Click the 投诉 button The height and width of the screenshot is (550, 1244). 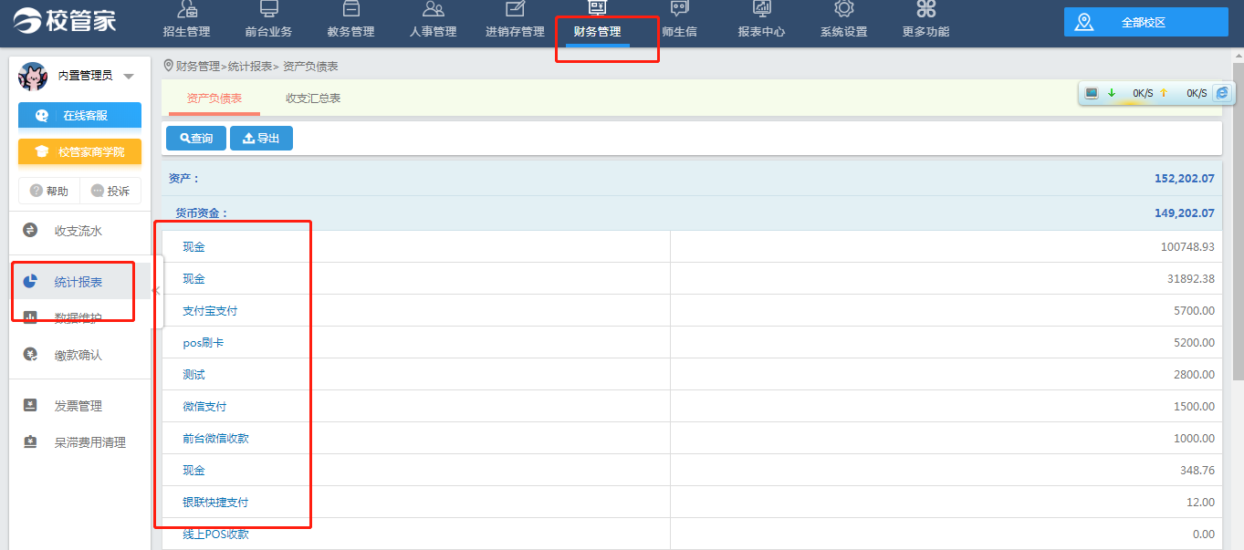(110, 191)
